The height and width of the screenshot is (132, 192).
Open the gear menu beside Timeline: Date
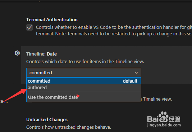(17, 53)
